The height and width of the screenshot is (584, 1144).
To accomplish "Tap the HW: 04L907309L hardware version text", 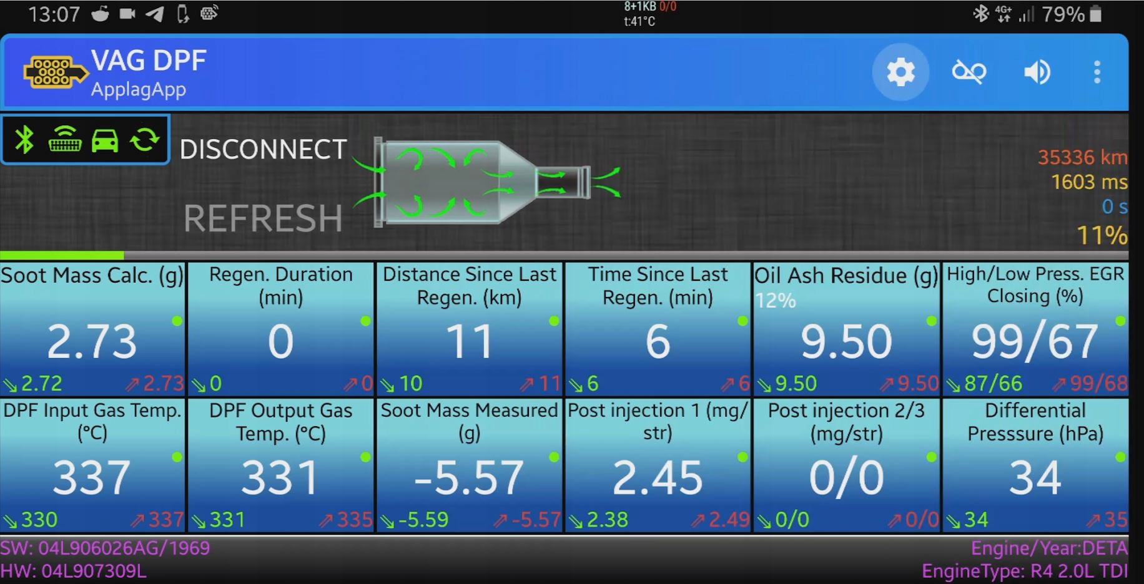I will point(74,571).
